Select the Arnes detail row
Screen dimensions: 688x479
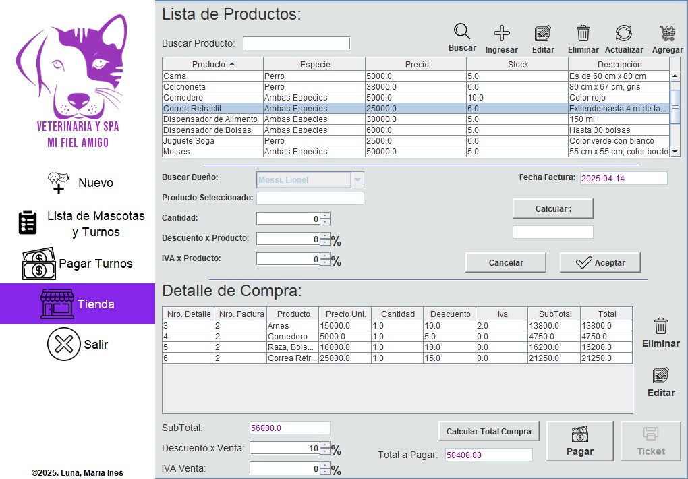[397, 326]
